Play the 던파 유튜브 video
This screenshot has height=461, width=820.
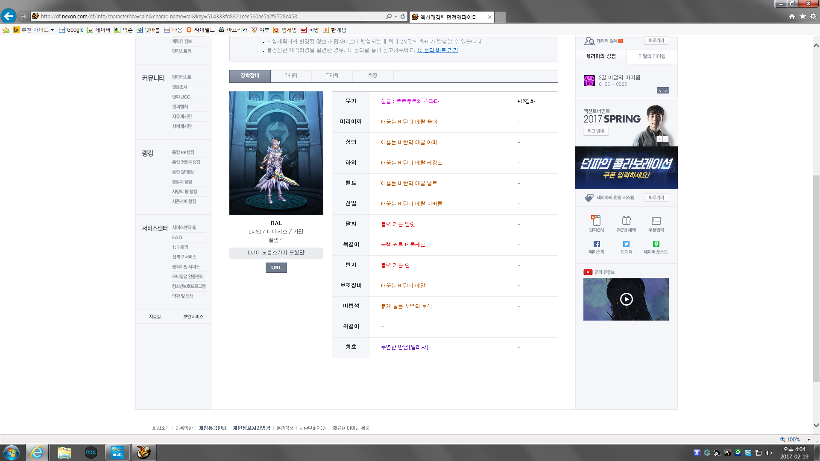point(626,299)
